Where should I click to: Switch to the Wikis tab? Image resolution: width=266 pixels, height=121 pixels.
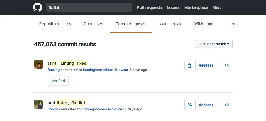[x=204, y=24]
